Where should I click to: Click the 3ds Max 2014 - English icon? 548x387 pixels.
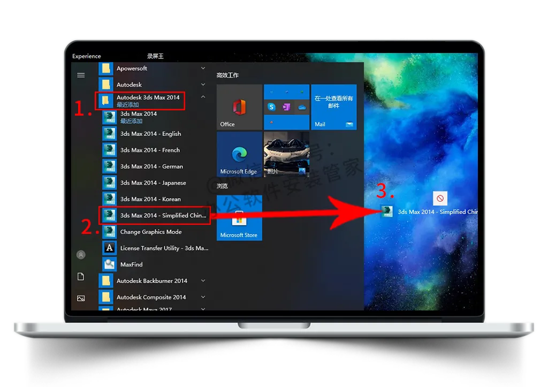tap(109, 133)
